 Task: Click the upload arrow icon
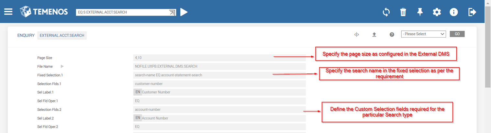(374, 34)
